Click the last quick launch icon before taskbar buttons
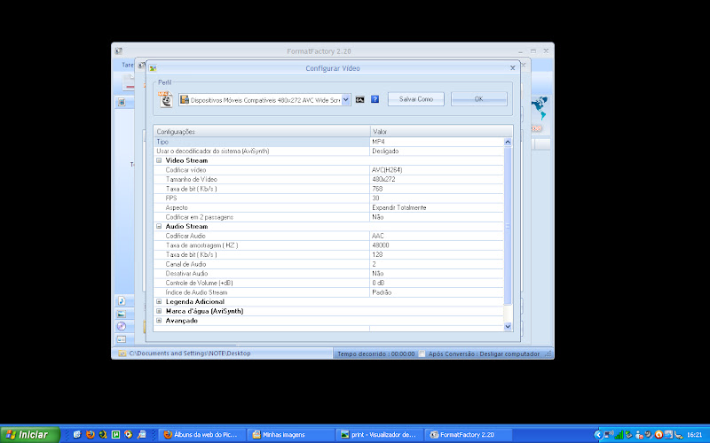This screenshot has height=443, width=710. 141,434
